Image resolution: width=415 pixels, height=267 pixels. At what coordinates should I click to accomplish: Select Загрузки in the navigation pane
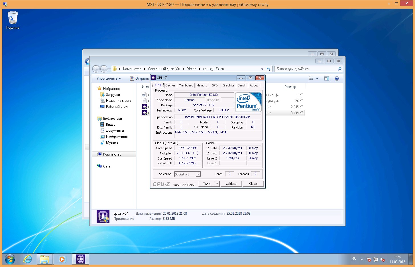coord(110,94)
